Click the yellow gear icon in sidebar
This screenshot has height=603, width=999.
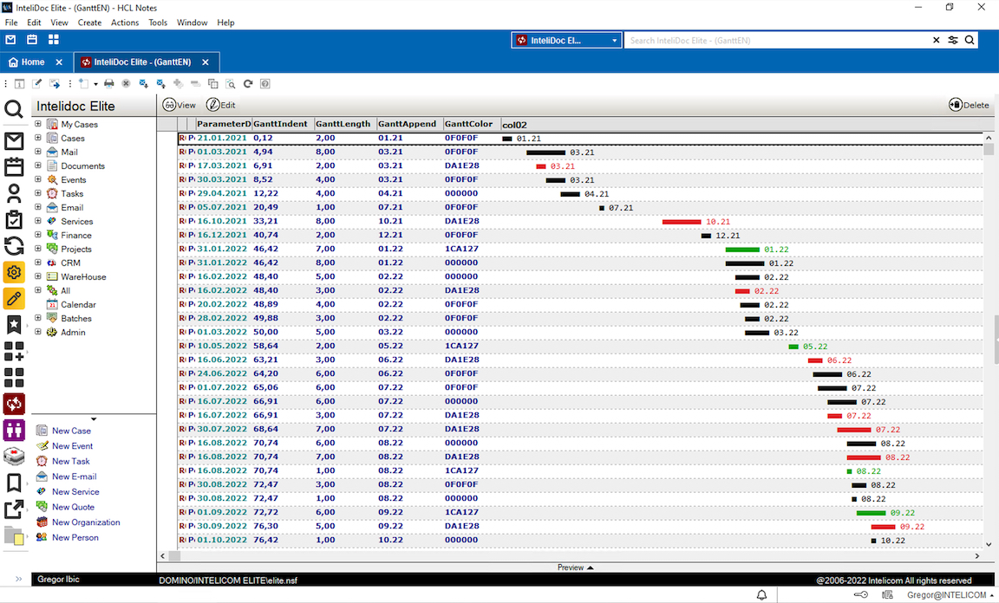14,273
